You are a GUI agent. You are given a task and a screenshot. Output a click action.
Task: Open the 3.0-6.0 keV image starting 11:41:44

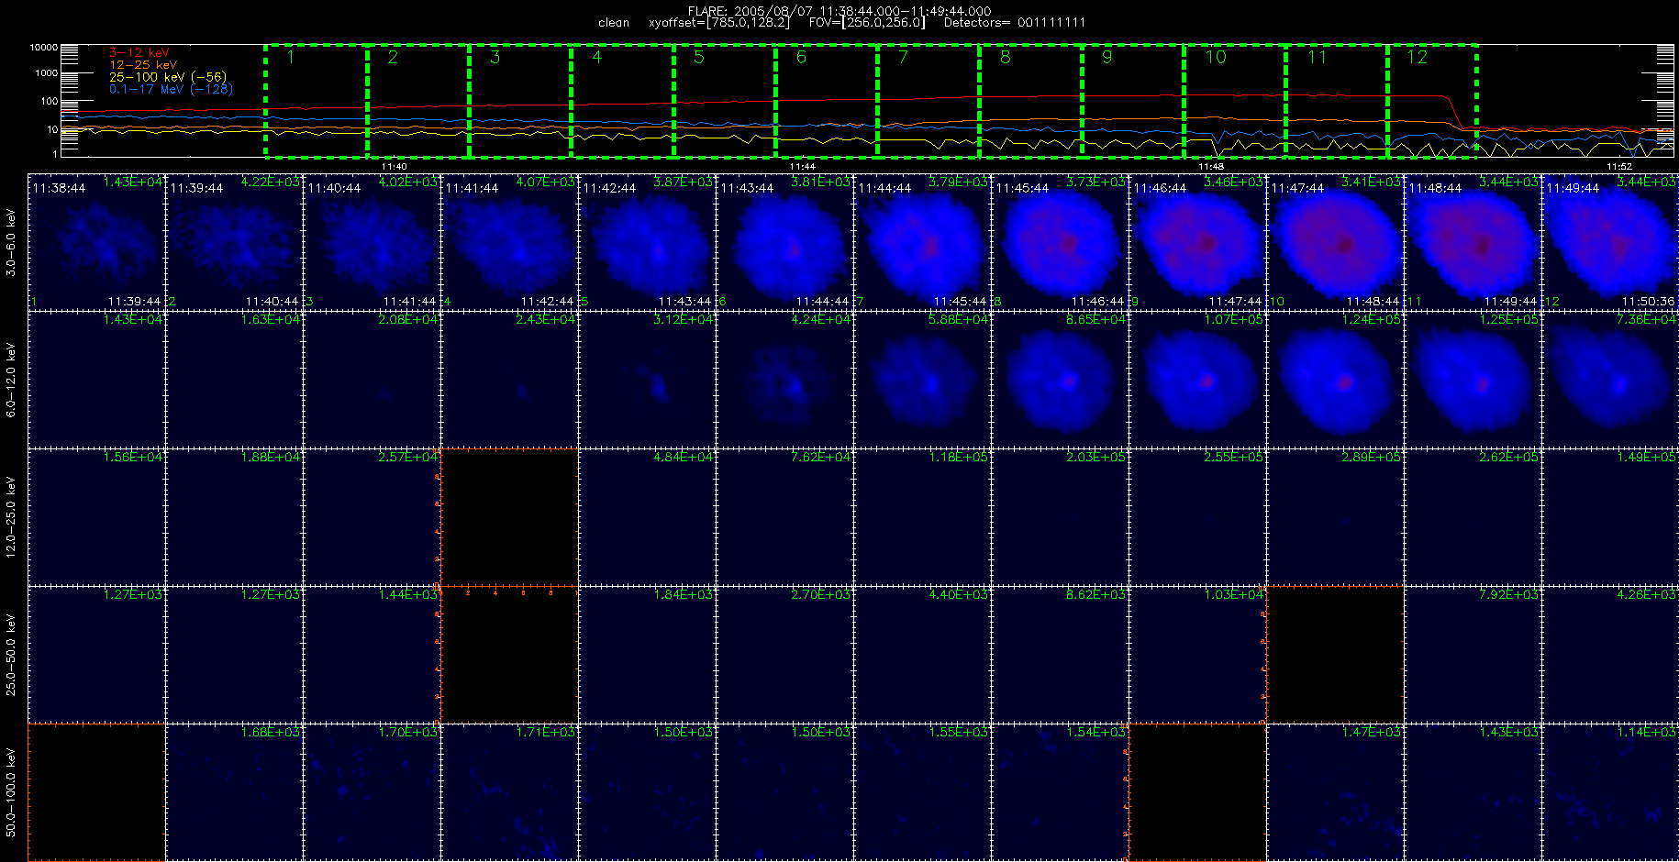click(x=509, y=241)
